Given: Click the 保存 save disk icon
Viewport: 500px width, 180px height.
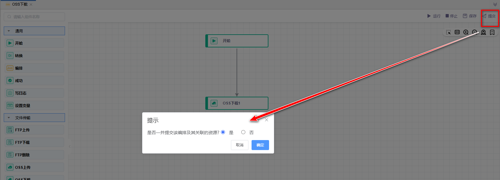Looking at the screenshot, I should pyautogui.click(x=465, y=16).
